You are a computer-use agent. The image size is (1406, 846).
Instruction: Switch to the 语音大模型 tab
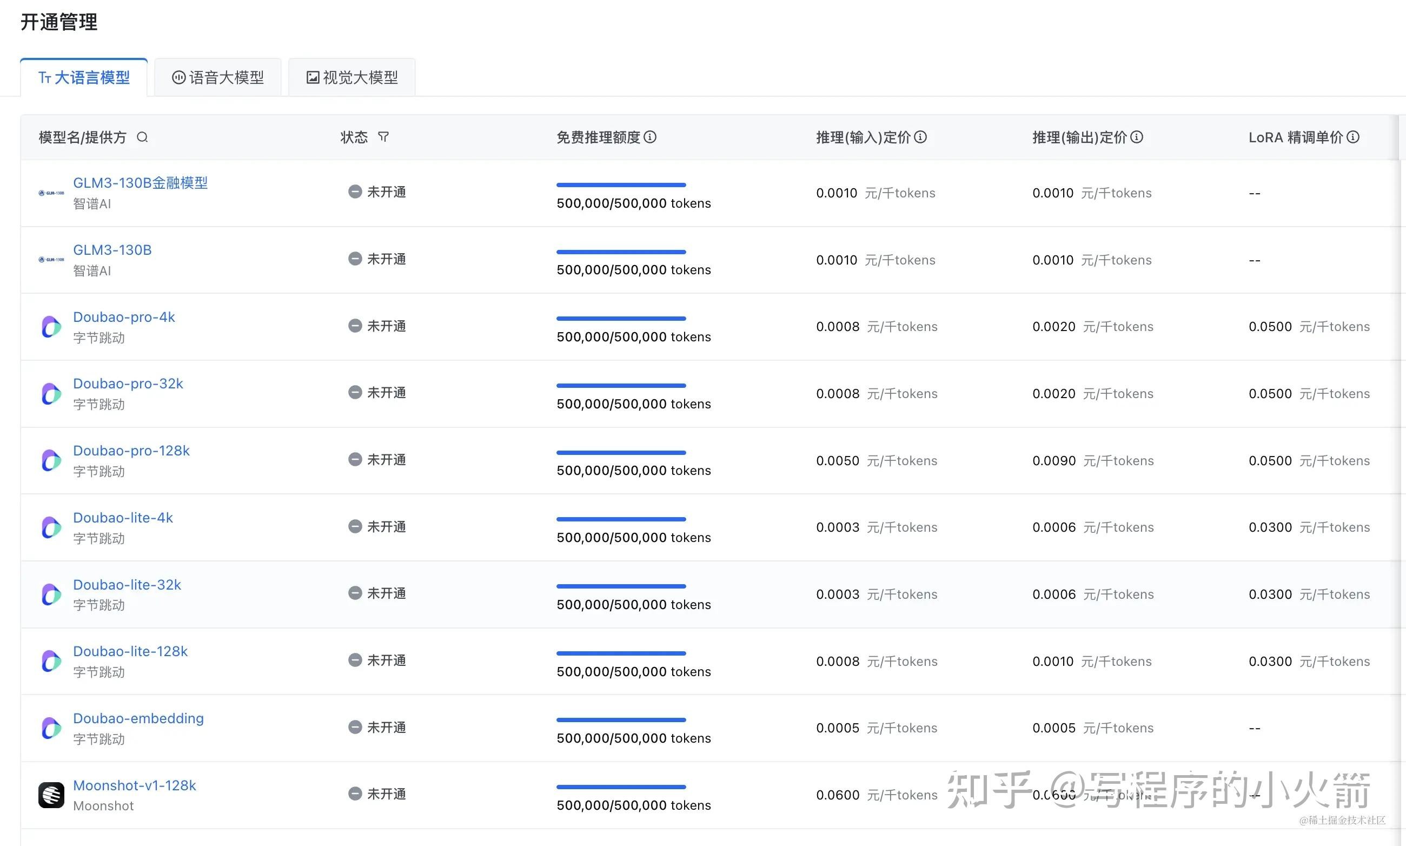(218, 77)
